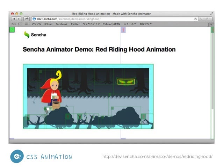The width and height of the screenshot is (223, 167).
Task: Show bookmarks with book icon
Action: (x=20, y=24)
